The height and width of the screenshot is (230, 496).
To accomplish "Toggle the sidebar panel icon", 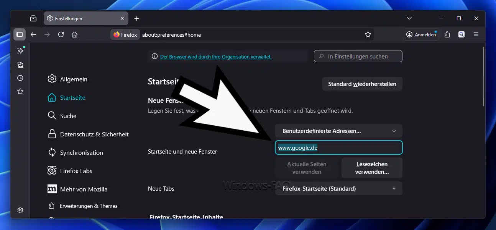I will [20, 34].
